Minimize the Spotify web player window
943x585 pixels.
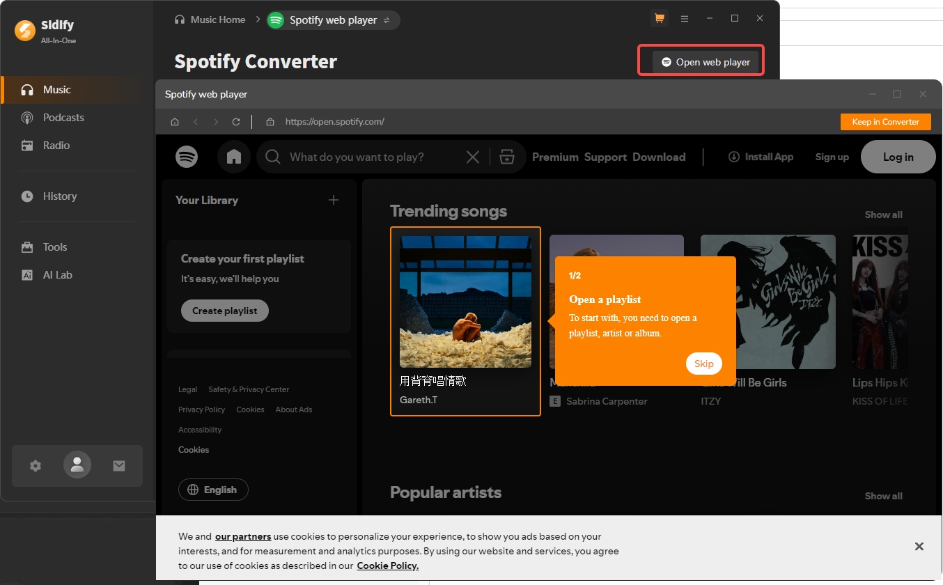872,94
